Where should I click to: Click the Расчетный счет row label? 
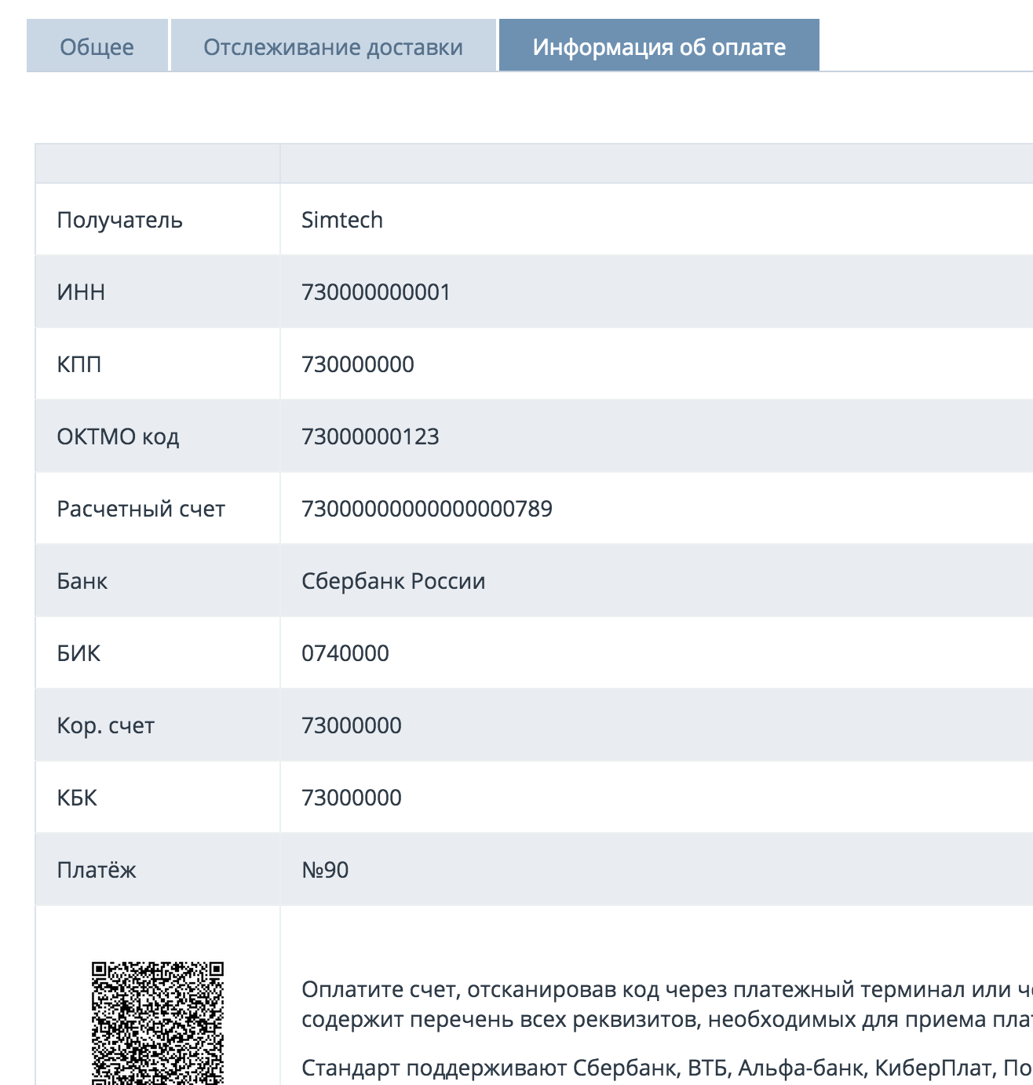[141, 509]
